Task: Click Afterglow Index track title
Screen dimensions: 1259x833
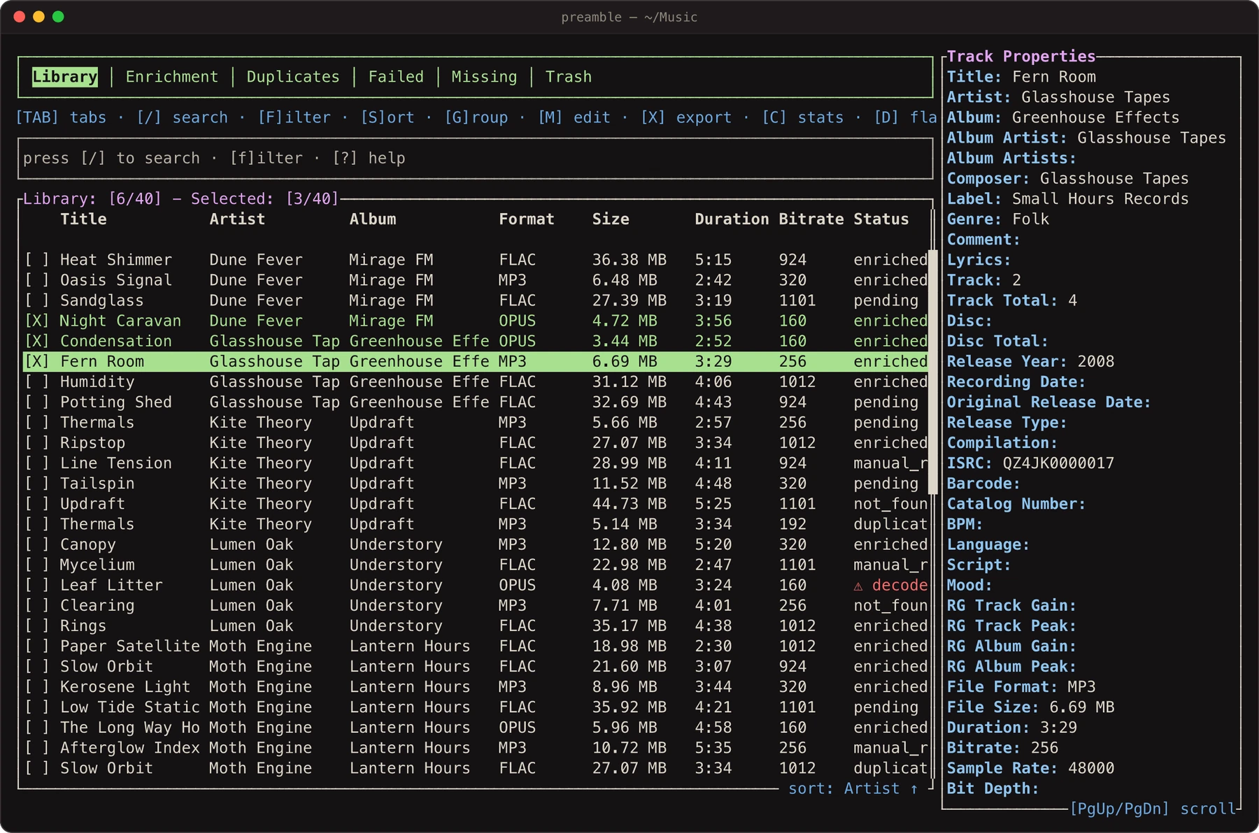Action: pos(130,748)
